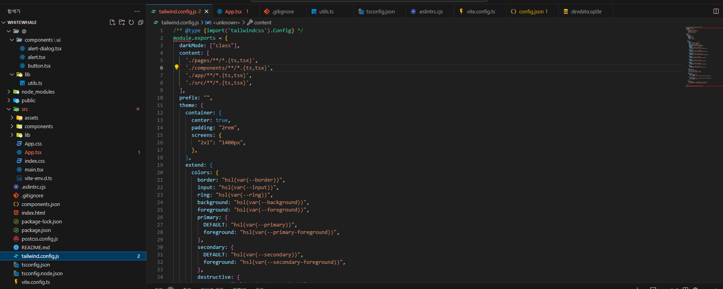Screen dimensions: 723x289
Task: Click the lightbulb quick-fix icon on line 6
Action: click(x=176, y=67)
